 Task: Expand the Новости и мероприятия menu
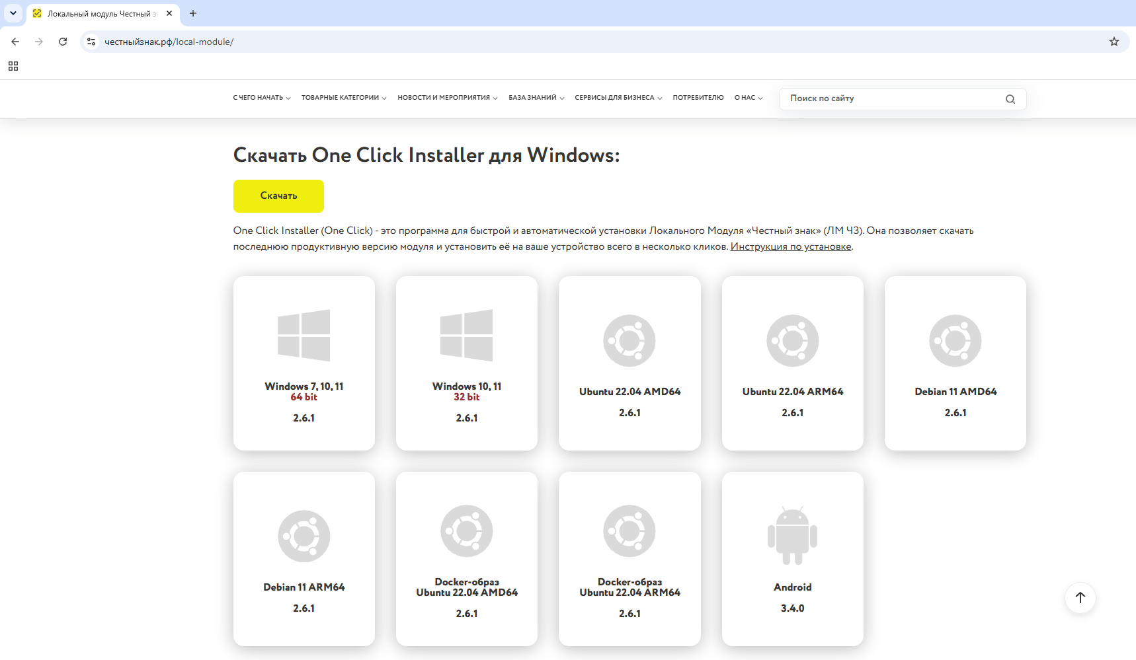[448, 98]
